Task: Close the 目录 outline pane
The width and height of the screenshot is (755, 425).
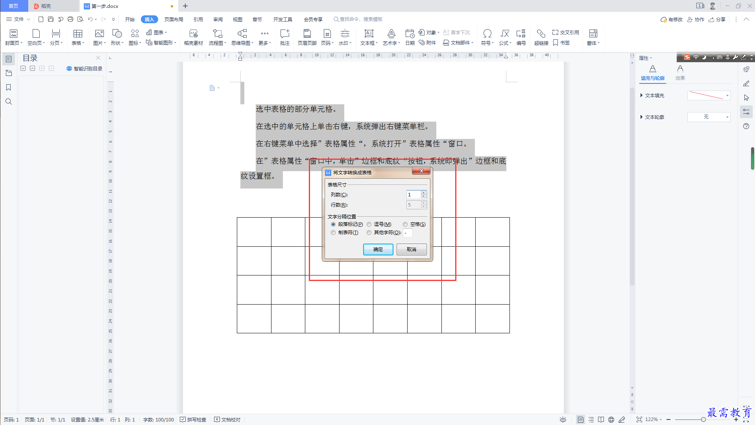Action: coord(98,57)
